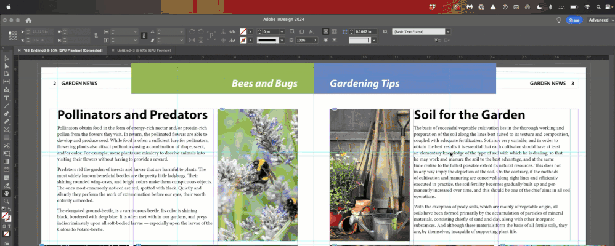This screenshot has width=615, height=246.
Task: Click the corner size 0.1667 in field
Action: tap(365, 31)
